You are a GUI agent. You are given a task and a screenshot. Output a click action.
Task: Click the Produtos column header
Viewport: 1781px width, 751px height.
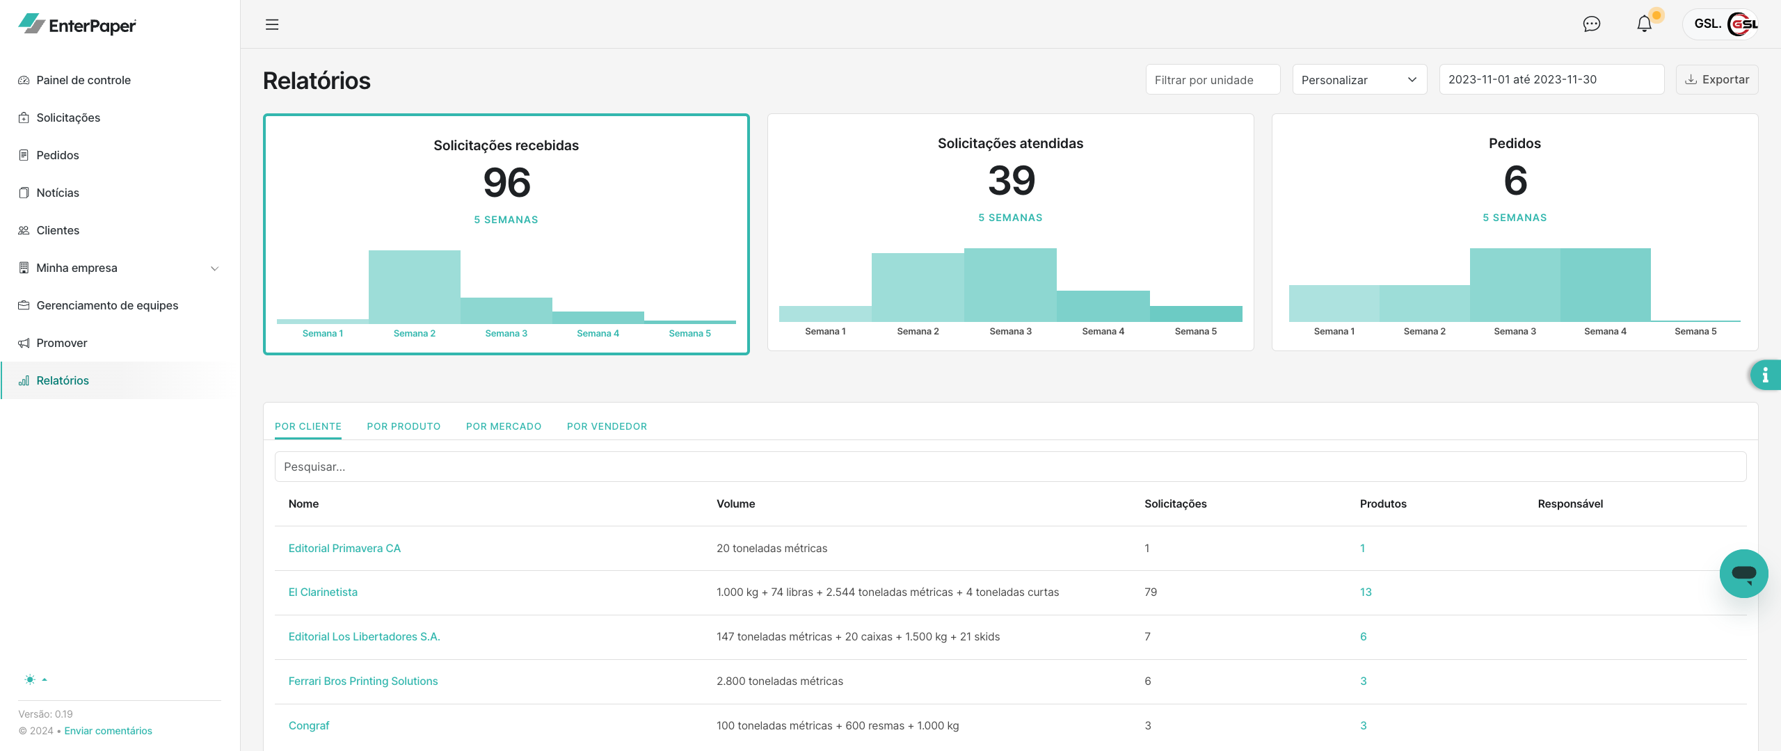(1383, 503)
